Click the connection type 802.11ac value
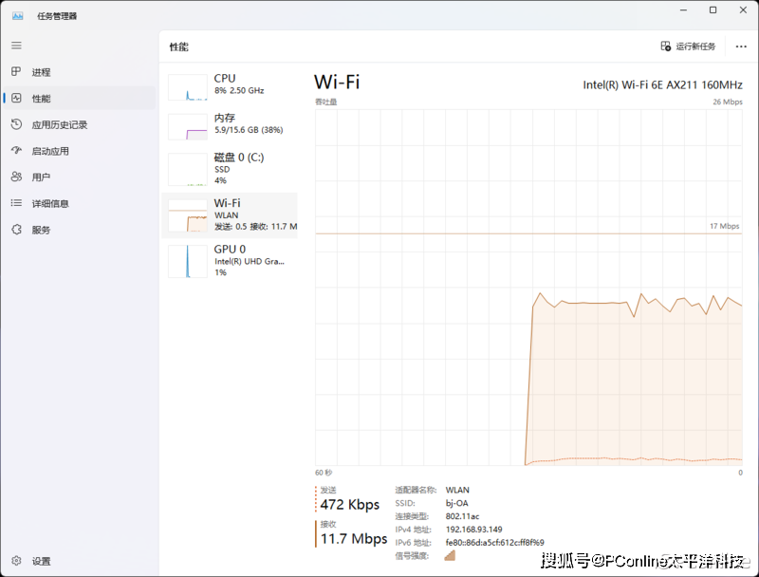759x577 pixels. click(462, 516)
